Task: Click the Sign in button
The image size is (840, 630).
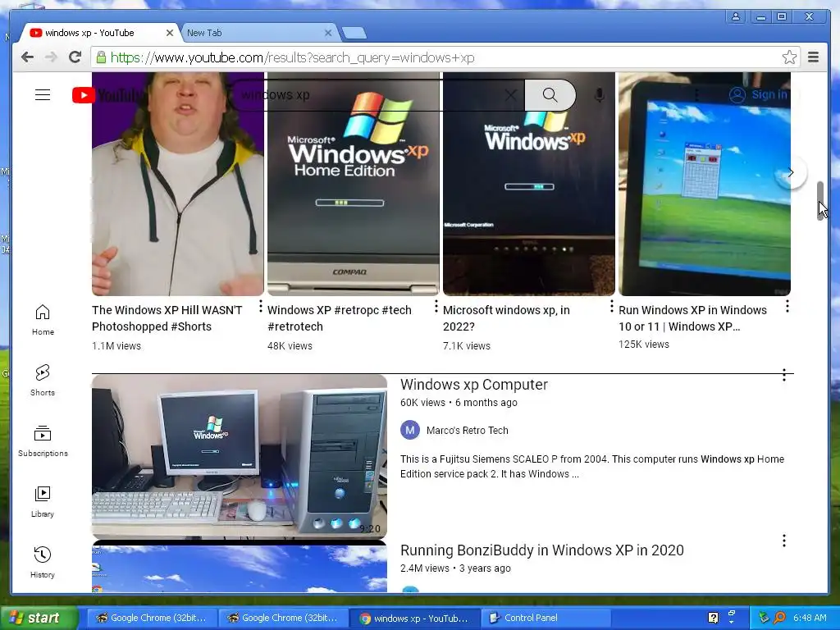Action: [758, 95]
